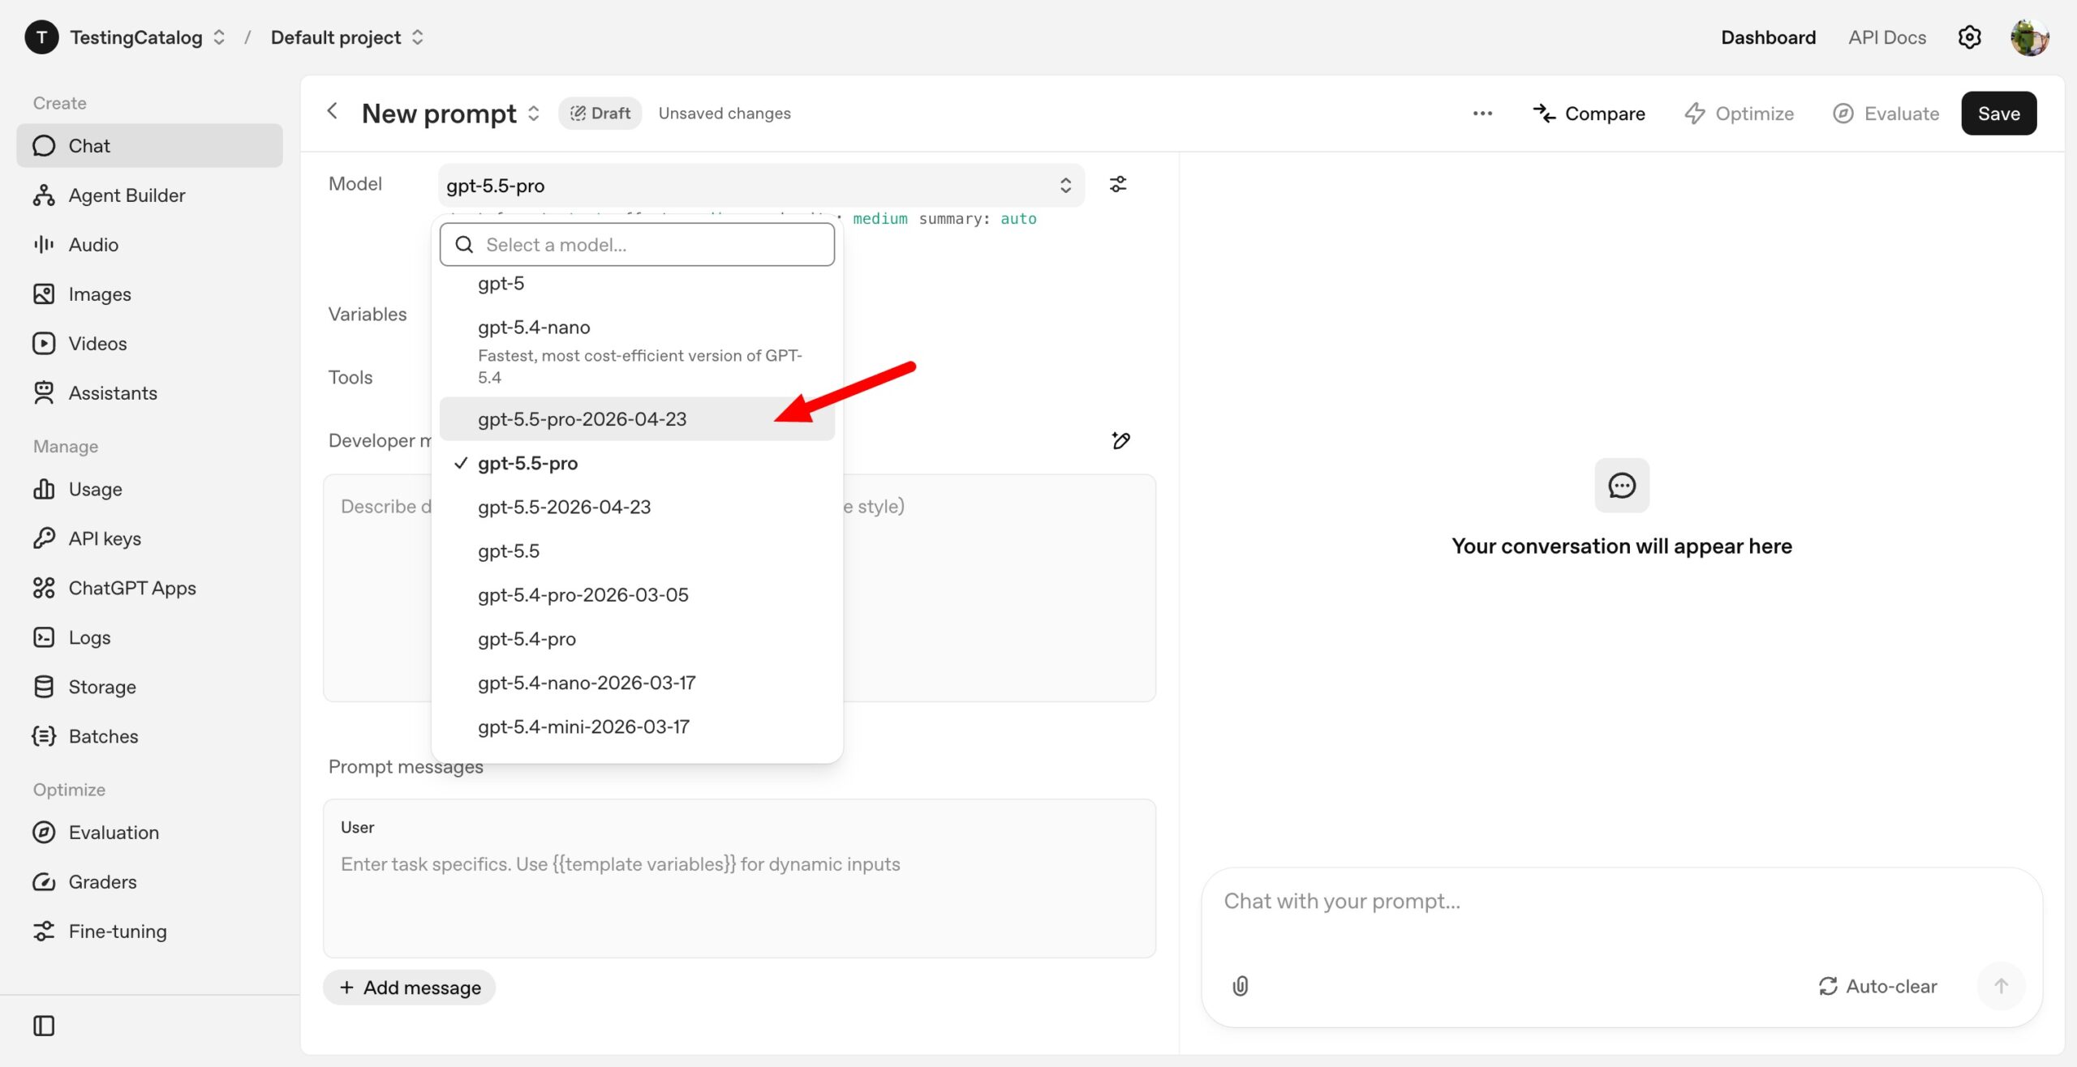Click the Select a model search field
The image size is (2077, 1067).
pyautogui.click(x=637, y=245)
